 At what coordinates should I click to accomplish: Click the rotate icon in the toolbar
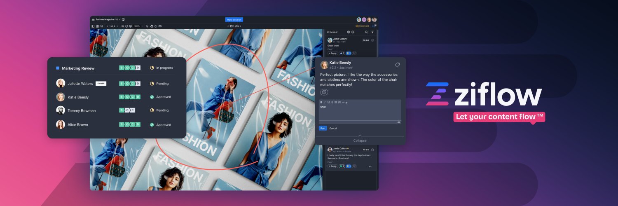[x=156, y=26]
